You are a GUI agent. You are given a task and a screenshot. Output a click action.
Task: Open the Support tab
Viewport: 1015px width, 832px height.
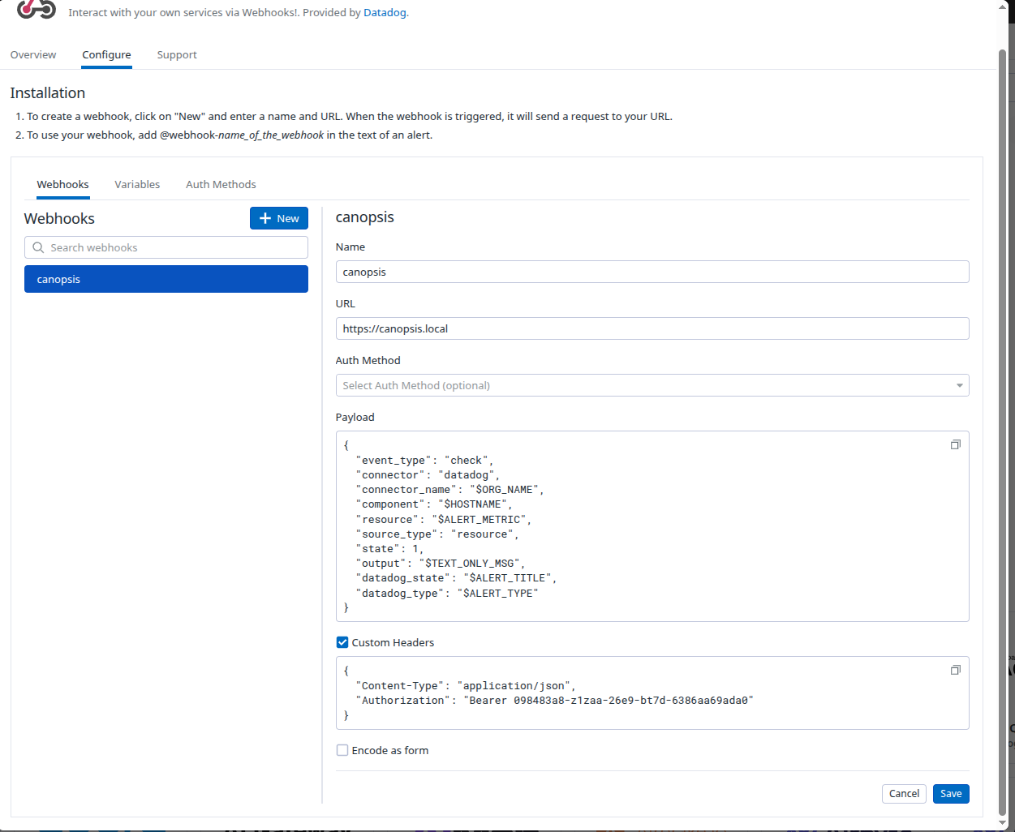[x=177, y=54]
